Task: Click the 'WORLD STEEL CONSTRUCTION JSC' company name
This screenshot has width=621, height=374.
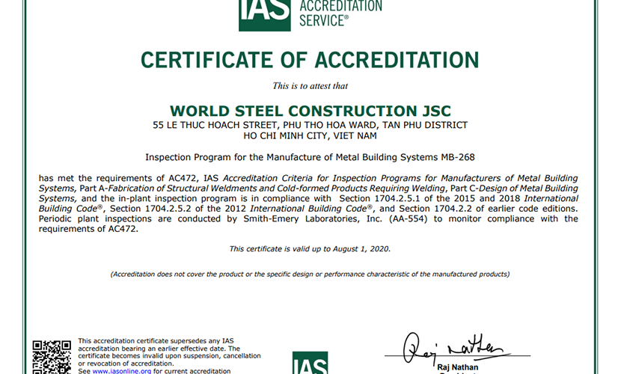Action: 310,111
